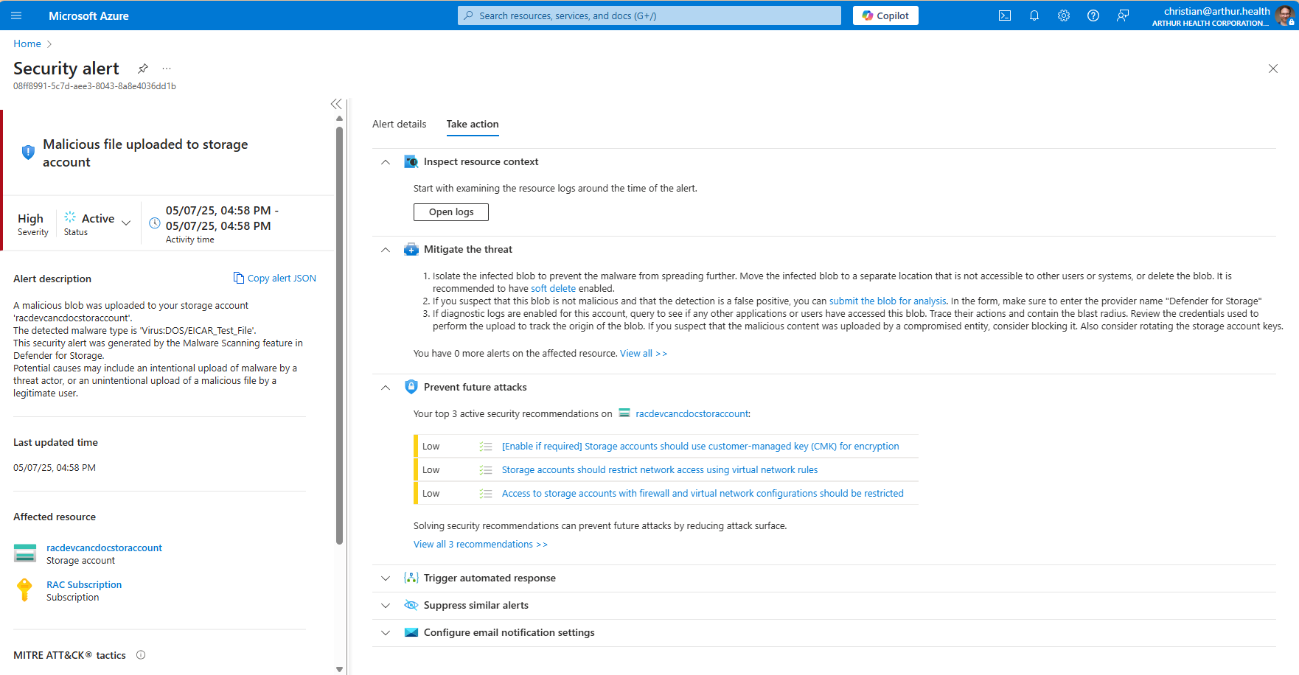The width and height of the screenshot is (1299, 675).
Task: Click the yellow subscription key icon
Action: [x=24, y=590]
